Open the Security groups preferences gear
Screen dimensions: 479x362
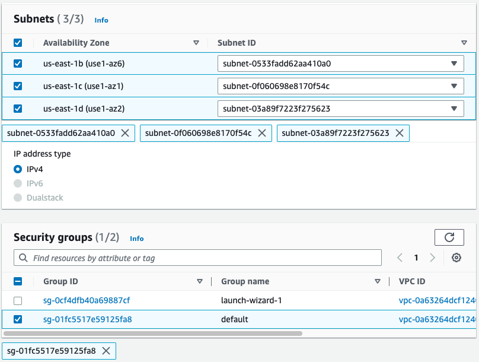coord(455,257)
